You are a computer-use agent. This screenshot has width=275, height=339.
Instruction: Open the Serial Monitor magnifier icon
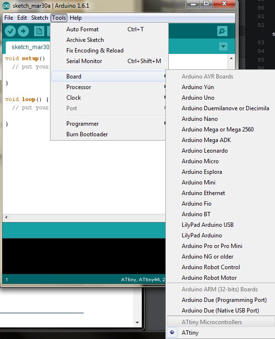click(222, 31)
